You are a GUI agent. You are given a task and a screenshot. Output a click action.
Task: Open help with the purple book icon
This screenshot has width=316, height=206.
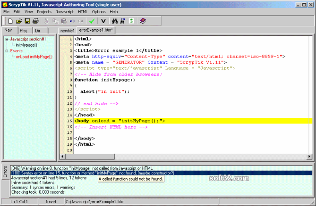[143, 21]
